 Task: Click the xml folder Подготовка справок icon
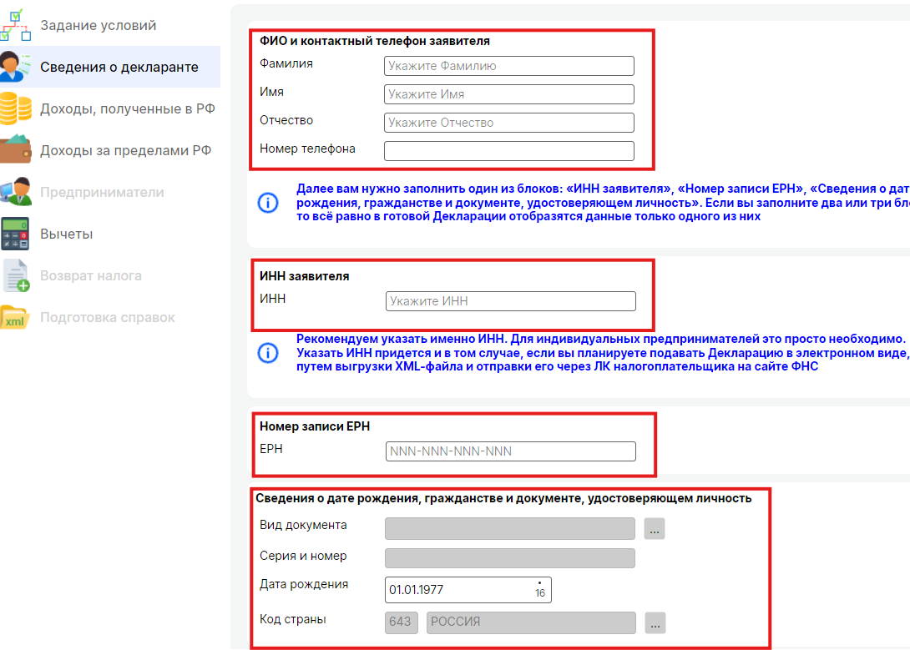tap(15, 318)
